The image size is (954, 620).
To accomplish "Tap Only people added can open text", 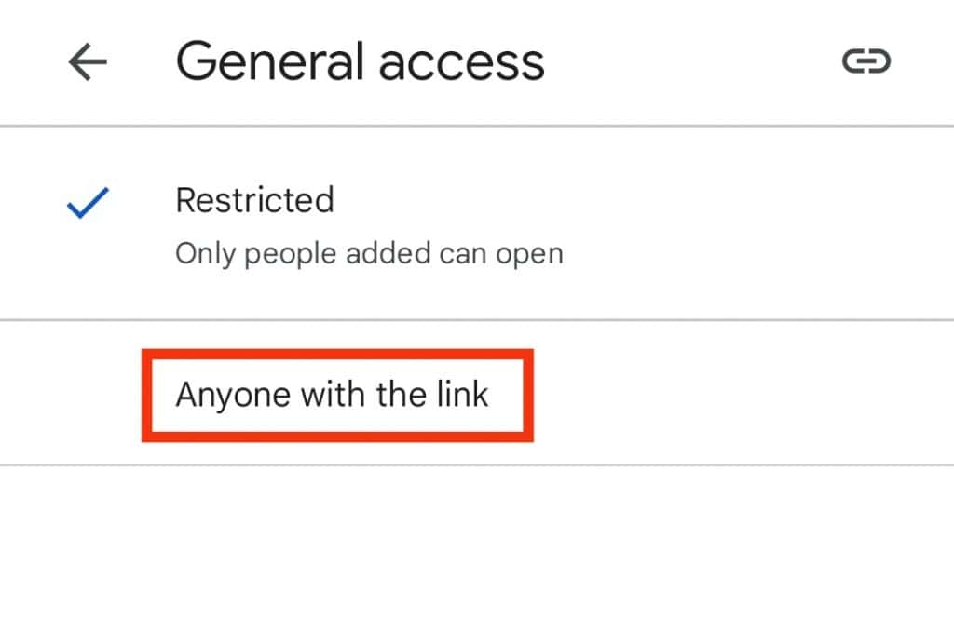I will pyautogui.click(x=369, y=252).
